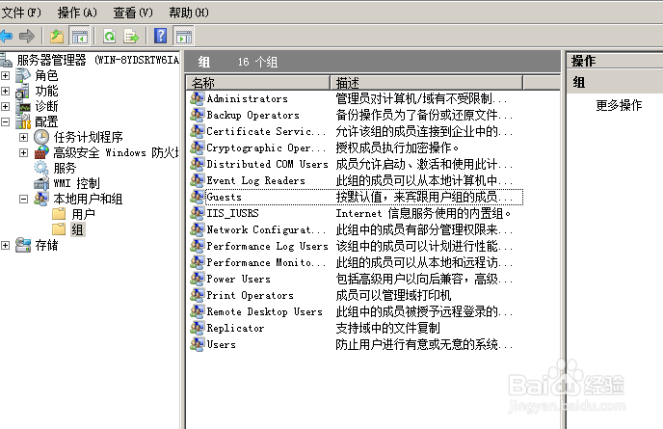Screen dimensions: 663x429
Task: Sort groups by the 名称 column header
Action: pyautogui.click(x=258, y=83)
